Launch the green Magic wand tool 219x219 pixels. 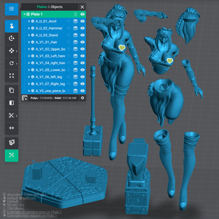[x=11, y=155]
